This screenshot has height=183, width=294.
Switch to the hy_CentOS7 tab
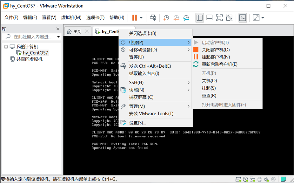(107, 31)
